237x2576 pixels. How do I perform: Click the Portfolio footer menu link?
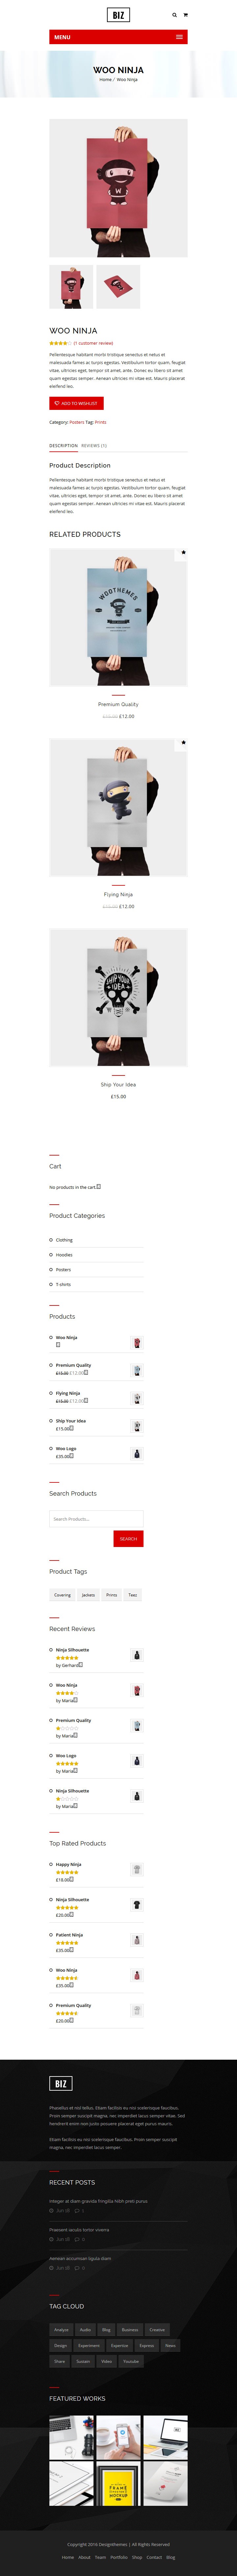119,2557
